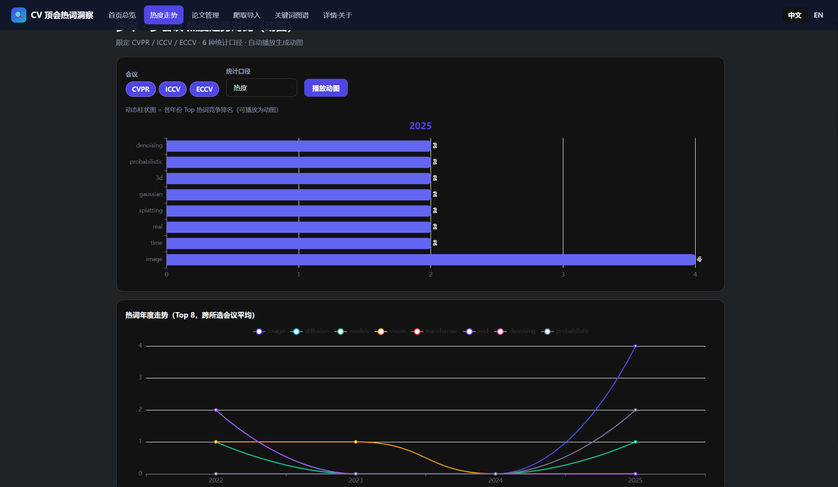
Task: Toggle models series legend marker
Action: 340,331
